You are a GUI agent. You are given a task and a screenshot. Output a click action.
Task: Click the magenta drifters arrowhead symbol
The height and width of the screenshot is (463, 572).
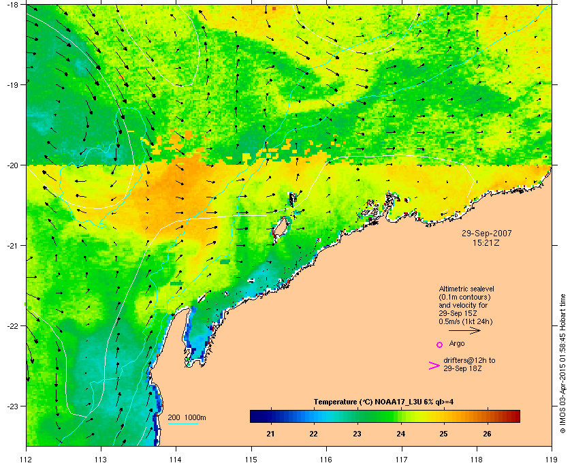tap(434, 366)
